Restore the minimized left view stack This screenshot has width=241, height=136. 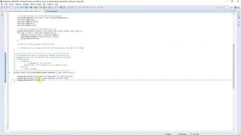(2, 12)
